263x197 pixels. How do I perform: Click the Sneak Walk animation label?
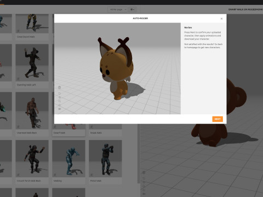(96, 133)
